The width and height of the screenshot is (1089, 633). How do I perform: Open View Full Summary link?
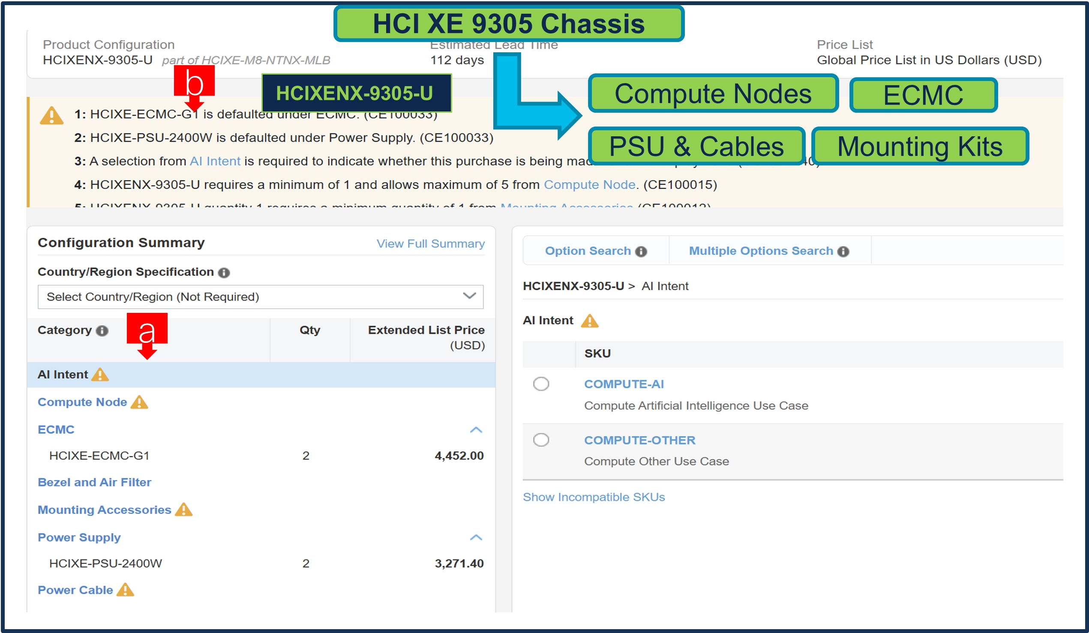(430, 244)
